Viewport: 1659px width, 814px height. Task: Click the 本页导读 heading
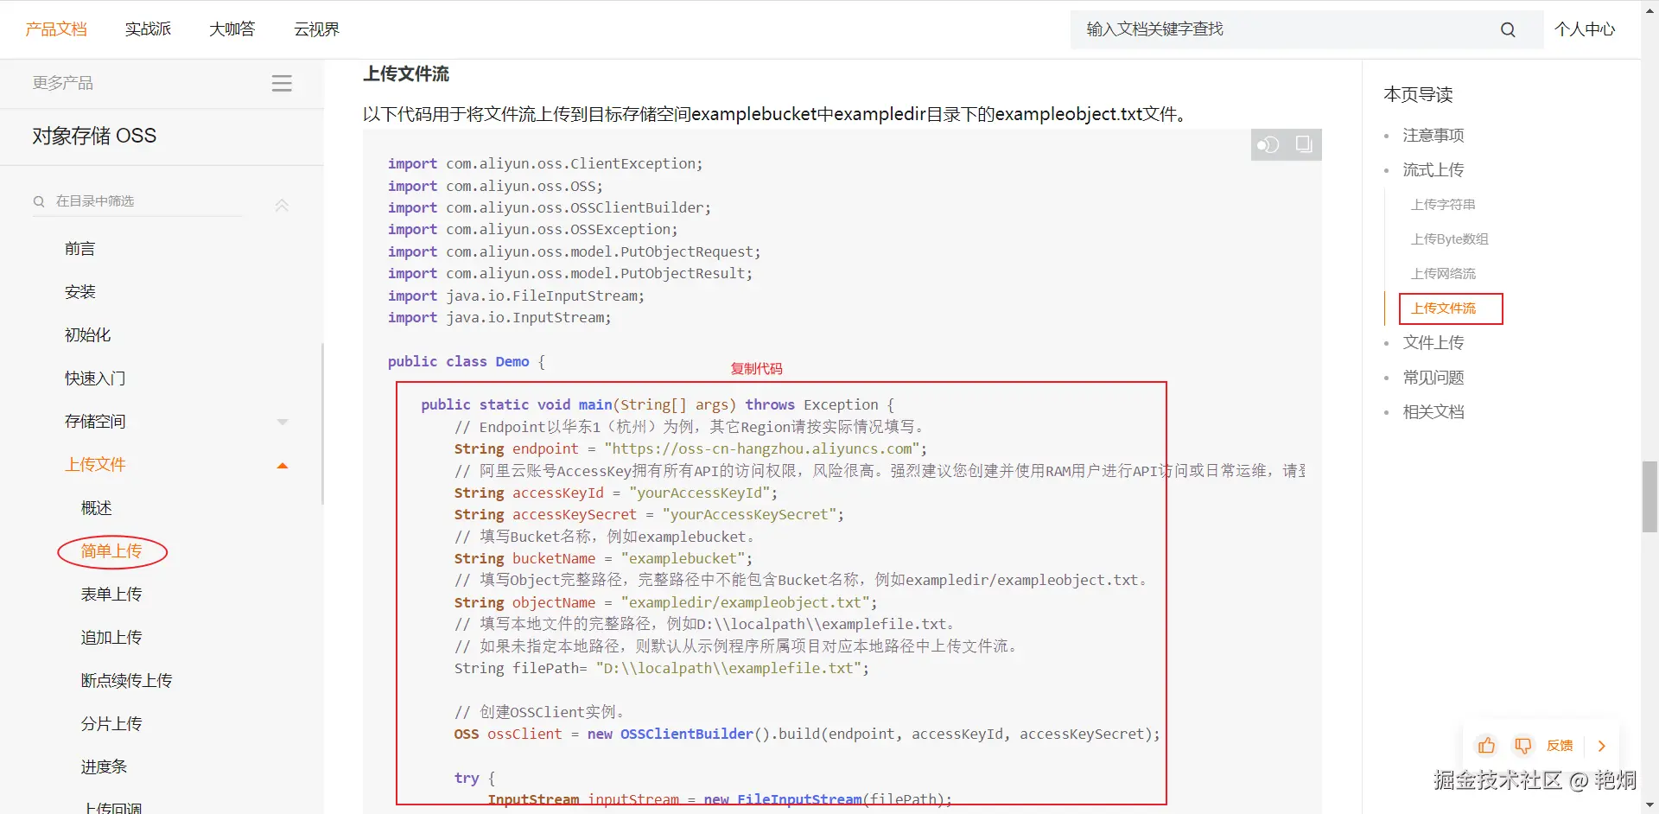click(1418, 95)
